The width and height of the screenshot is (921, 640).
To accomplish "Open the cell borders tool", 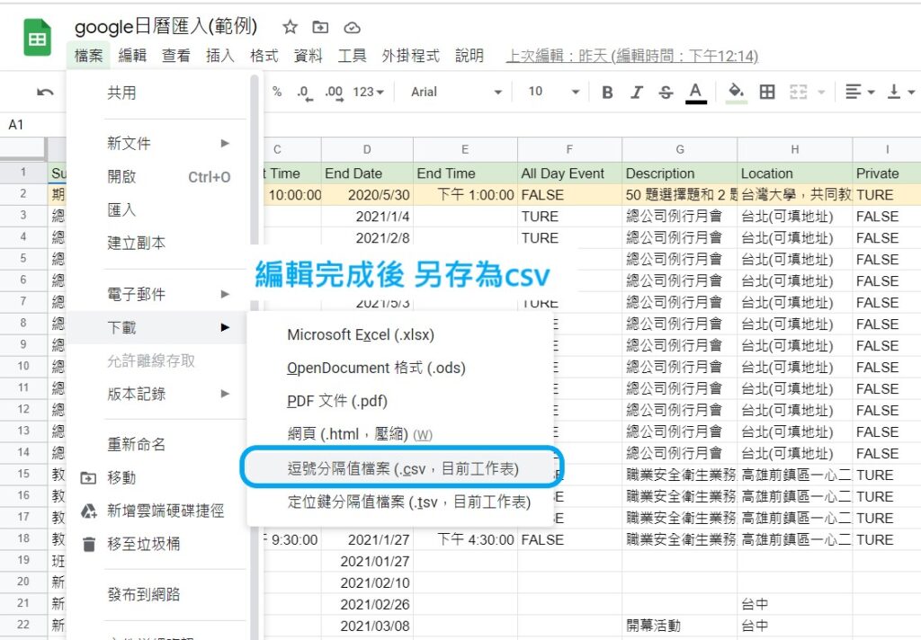I will 766,92.
